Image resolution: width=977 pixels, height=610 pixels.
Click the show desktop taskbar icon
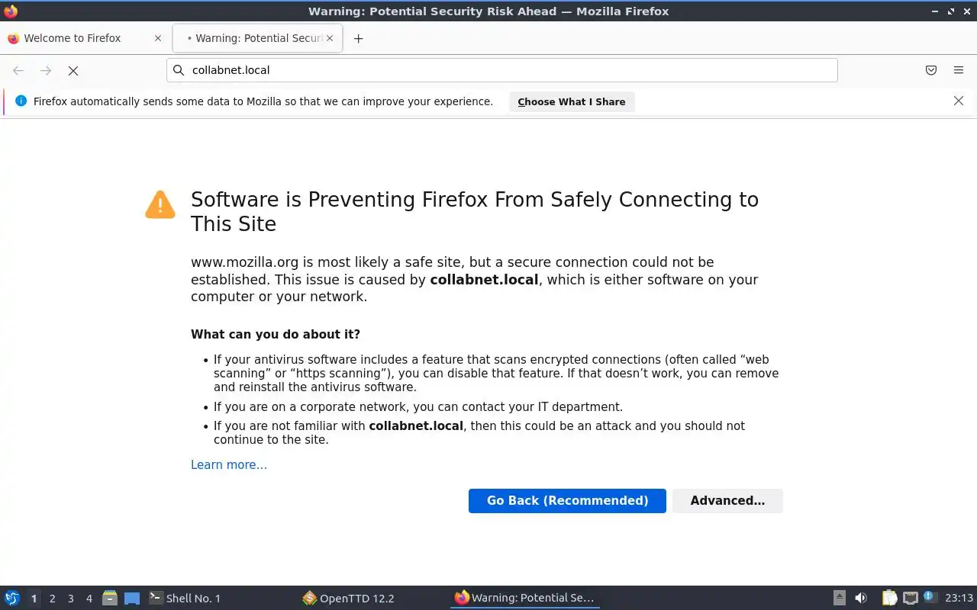[132, 598]
